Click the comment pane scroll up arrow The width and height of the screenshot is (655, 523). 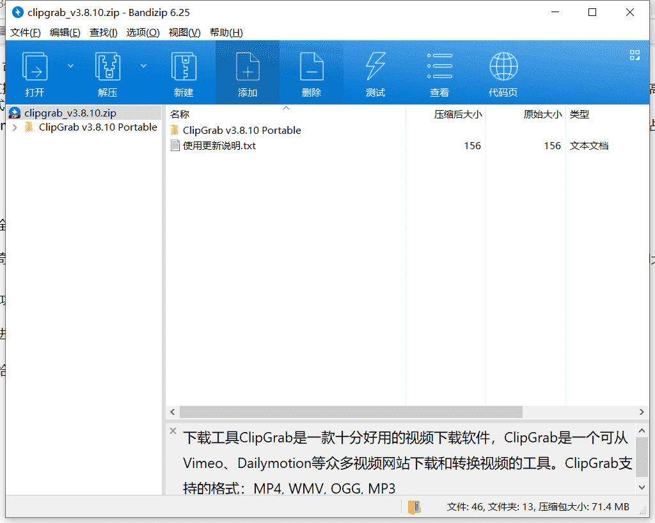(x=642, y=431)
